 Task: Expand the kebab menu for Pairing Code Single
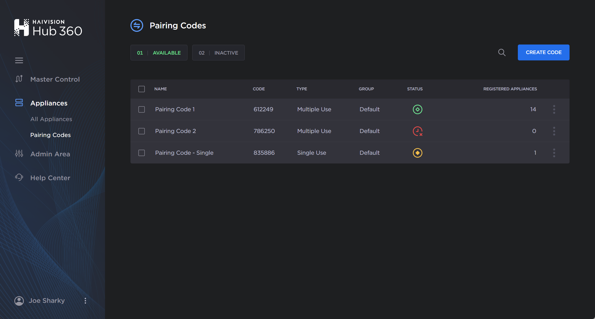tap(554, 153)
